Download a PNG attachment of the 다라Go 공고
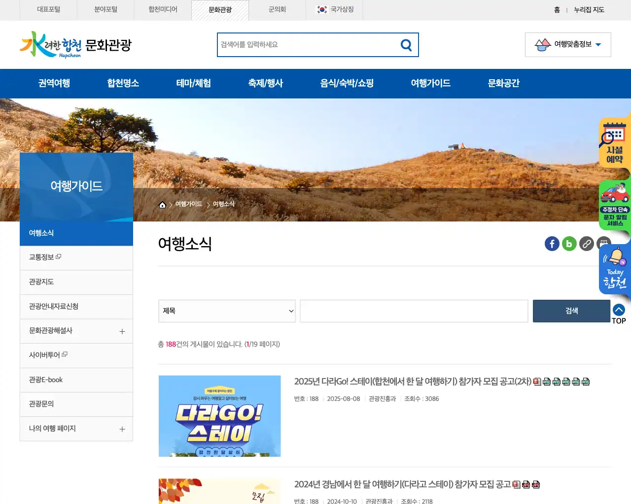The height and width of the screenshot is (504, 631). click(547, 381)
